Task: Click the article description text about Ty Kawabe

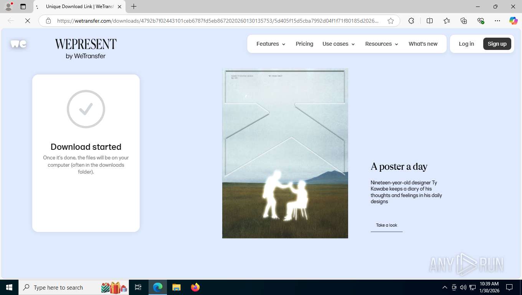Action: (x=406, y=192)
